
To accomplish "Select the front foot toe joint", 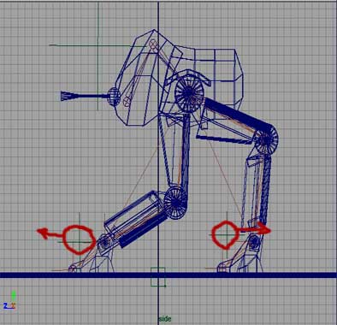I will tap(74, 269).
